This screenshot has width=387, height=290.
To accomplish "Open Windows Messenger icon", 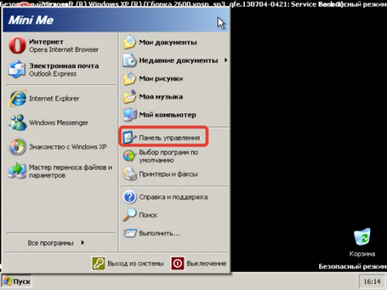I will click(x=17, y=122).
